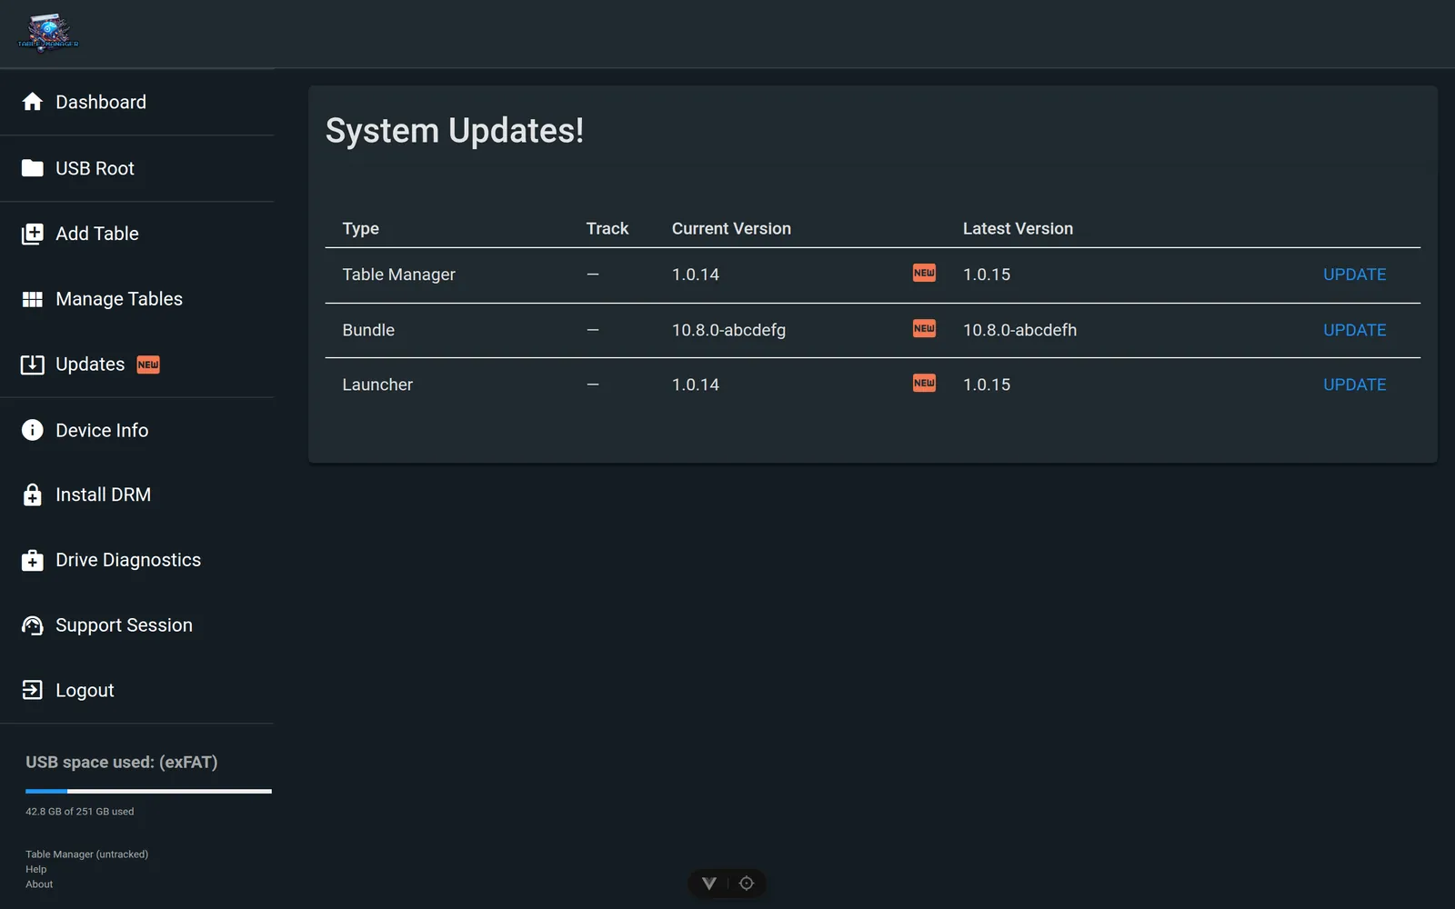Click the Latest Version column header
The image size is (1455, 909).
(1018, 228)
